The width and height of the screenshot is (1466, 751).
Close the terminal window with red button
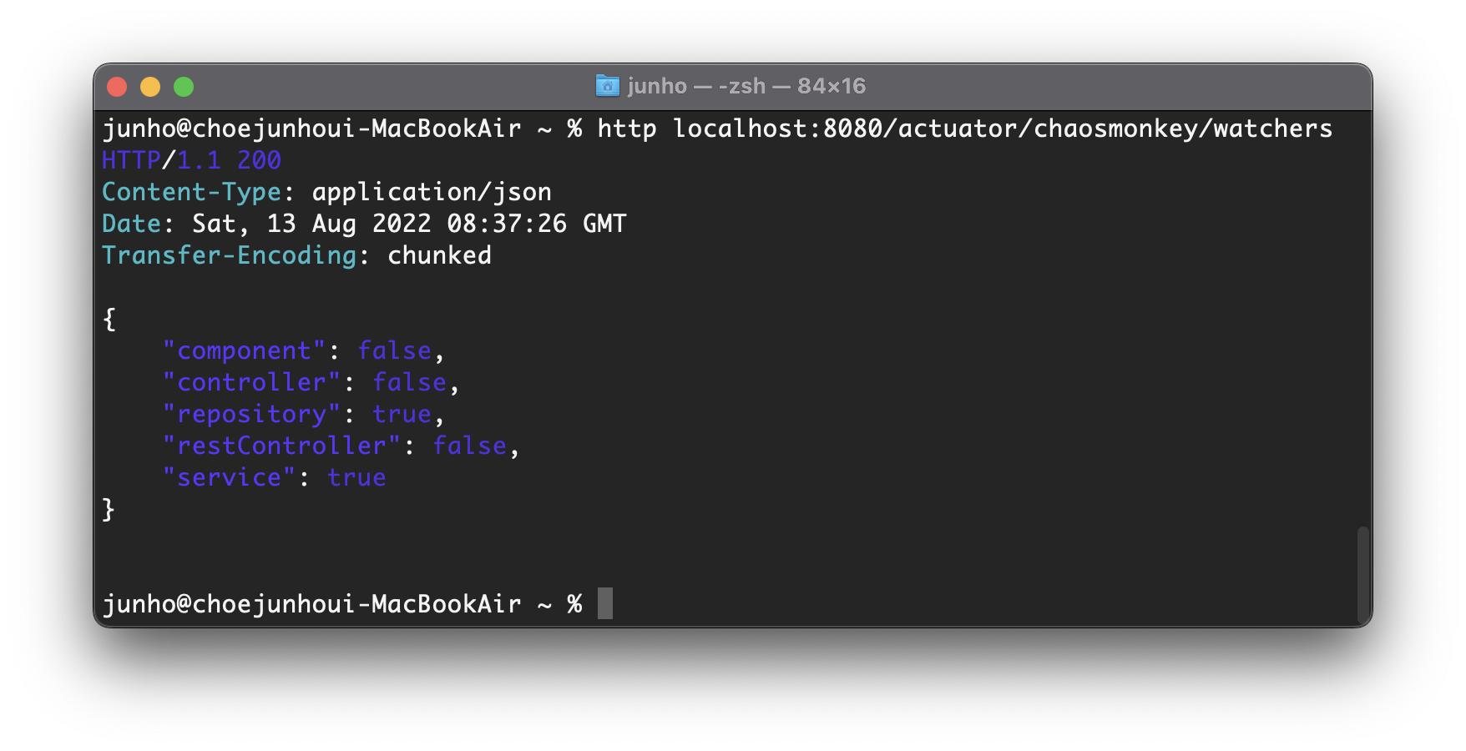pyautogui.click(x=117, y=87)
